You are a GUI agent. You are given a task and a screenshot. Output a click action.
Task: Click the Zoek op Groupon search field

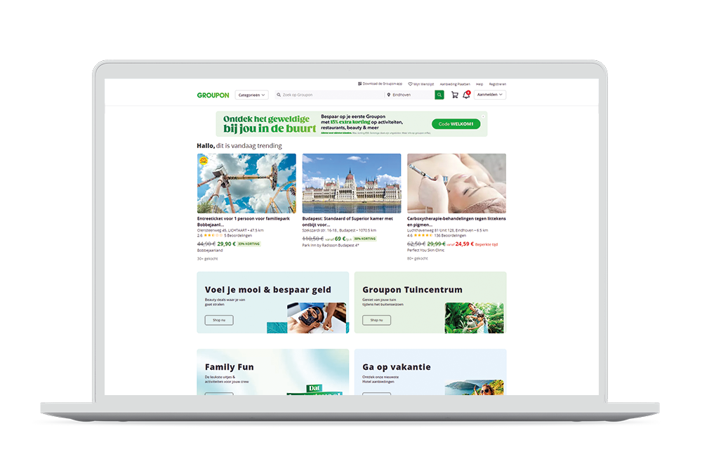(x=329, y=95)
